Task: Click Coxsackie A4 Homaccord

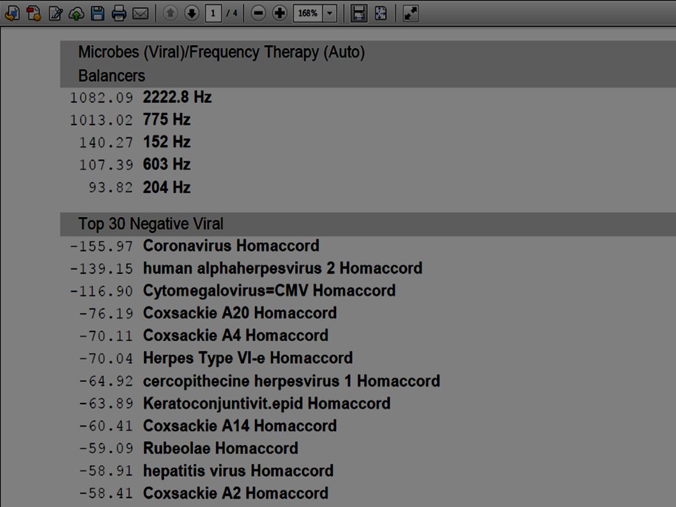Action: click(x=236, y=335)
